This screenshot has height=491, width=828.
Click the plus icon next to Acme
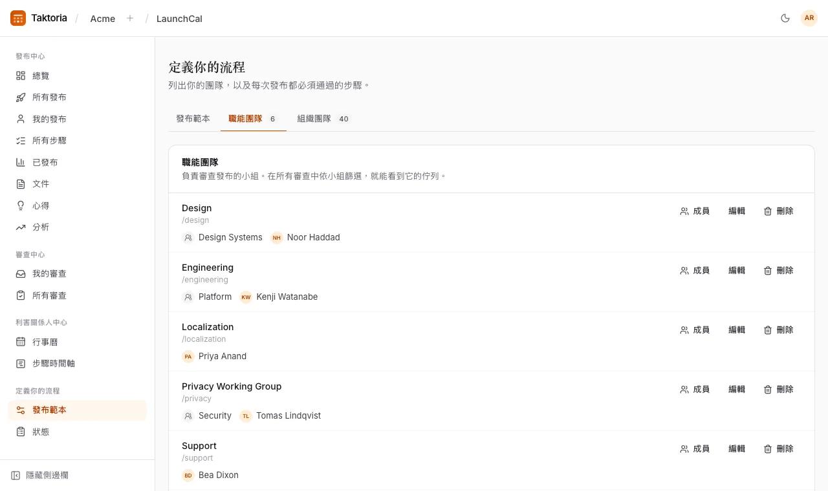[130, 18]
